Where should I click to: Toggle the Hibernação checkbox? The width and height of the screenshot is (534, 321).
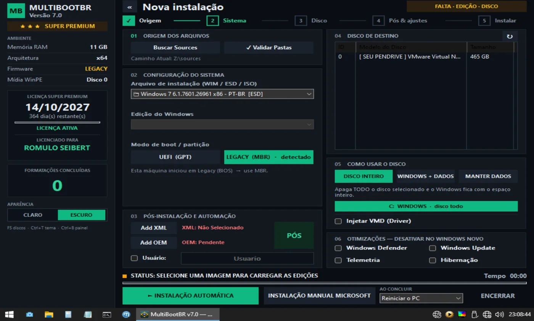click(433, 260)
